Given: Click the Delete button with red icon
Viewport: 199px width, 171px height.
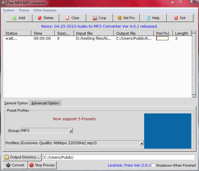Looking at the screenshot, I should (x=46, y=18).
